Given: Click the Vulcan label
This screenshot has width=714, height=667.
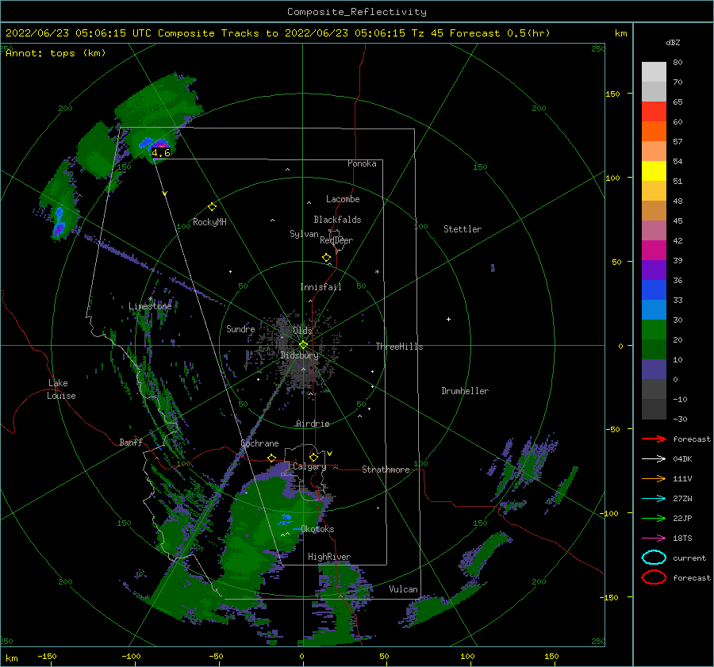Looking at the screenshot, I should (404, 589).
